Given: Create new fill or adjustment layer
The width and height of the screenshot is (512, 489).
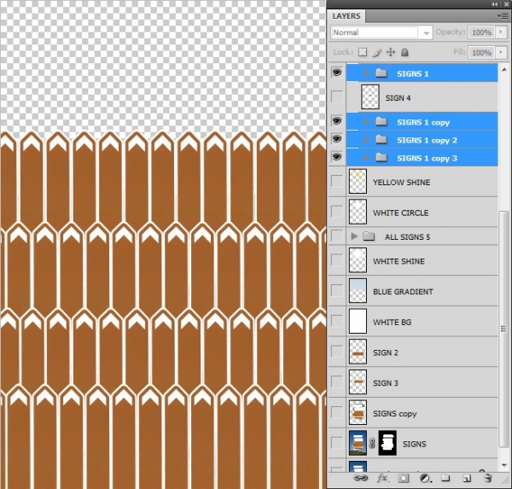Looking at the screenshot, I should click(x=425, y=479).
